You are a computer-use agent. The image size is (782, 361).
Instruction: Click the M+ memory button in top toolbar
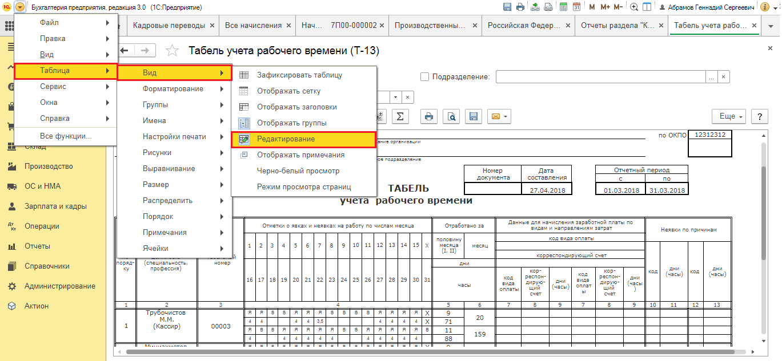[x=605, y=7]
